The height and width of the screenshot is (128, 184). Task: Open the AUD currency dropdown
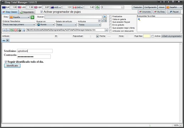(56, 7)
